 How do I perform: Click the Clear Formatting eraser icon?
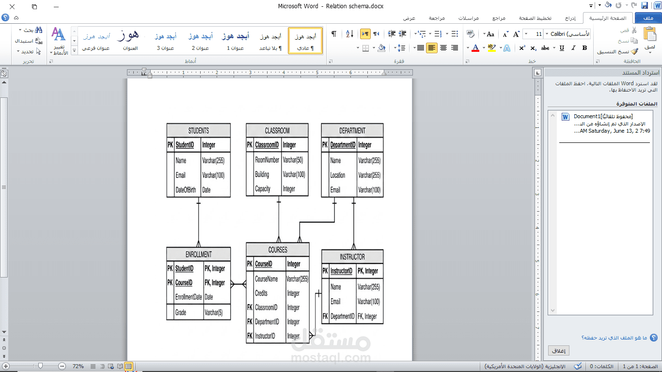pos(471,34)
